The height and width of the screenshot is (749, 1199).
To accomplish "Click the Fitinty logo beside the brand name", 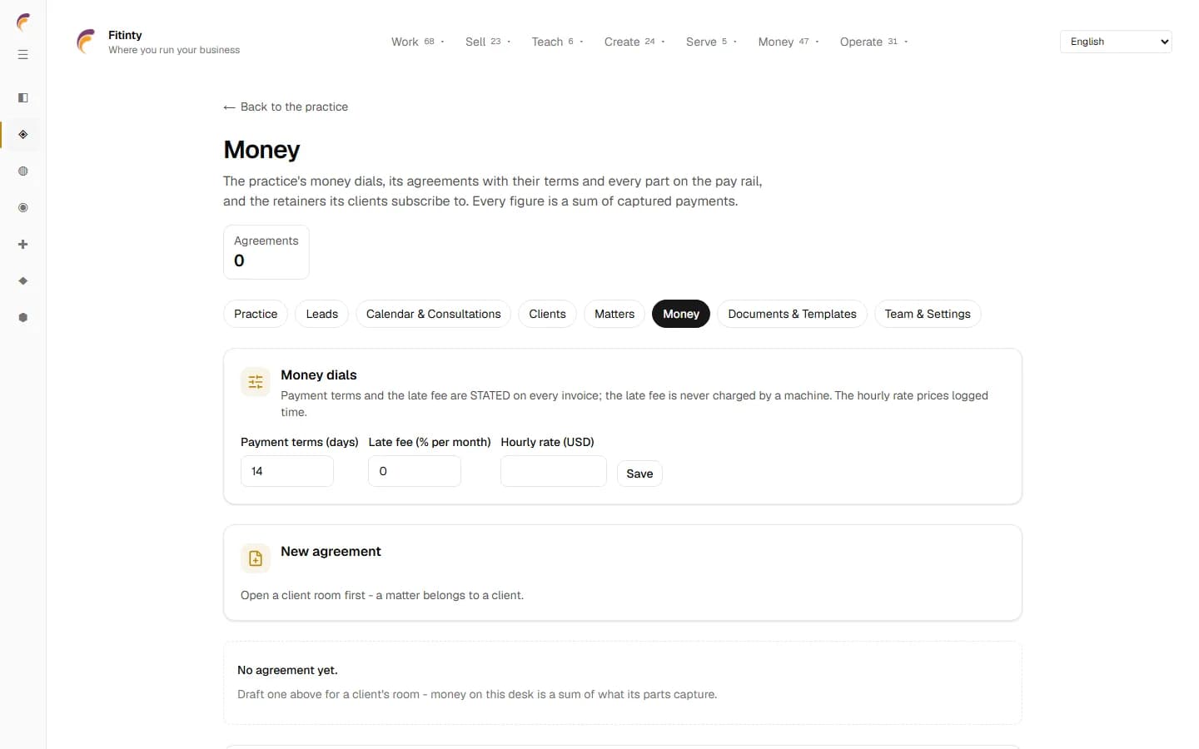I will pyautogui.click(x=87, y=42).
